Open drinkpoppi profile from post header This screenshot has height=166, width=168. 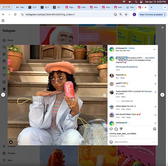click(x=120, y=48)
